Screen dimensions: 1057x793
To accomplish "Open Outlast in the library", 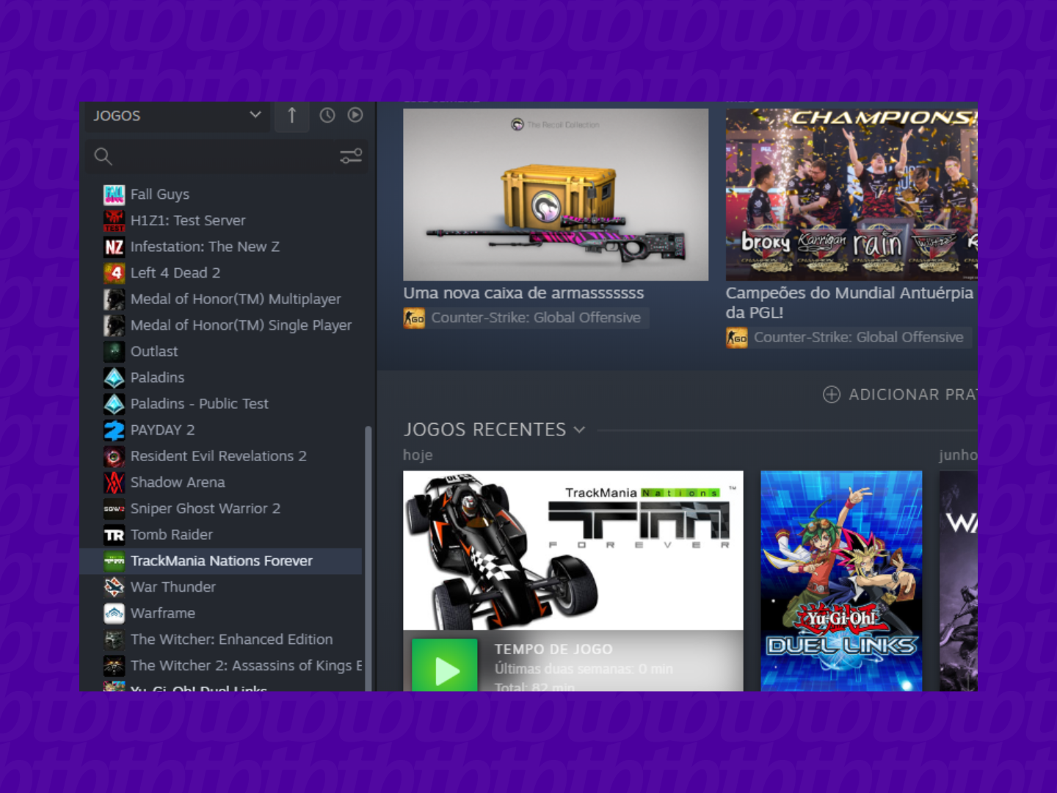I will pos(221,352).
